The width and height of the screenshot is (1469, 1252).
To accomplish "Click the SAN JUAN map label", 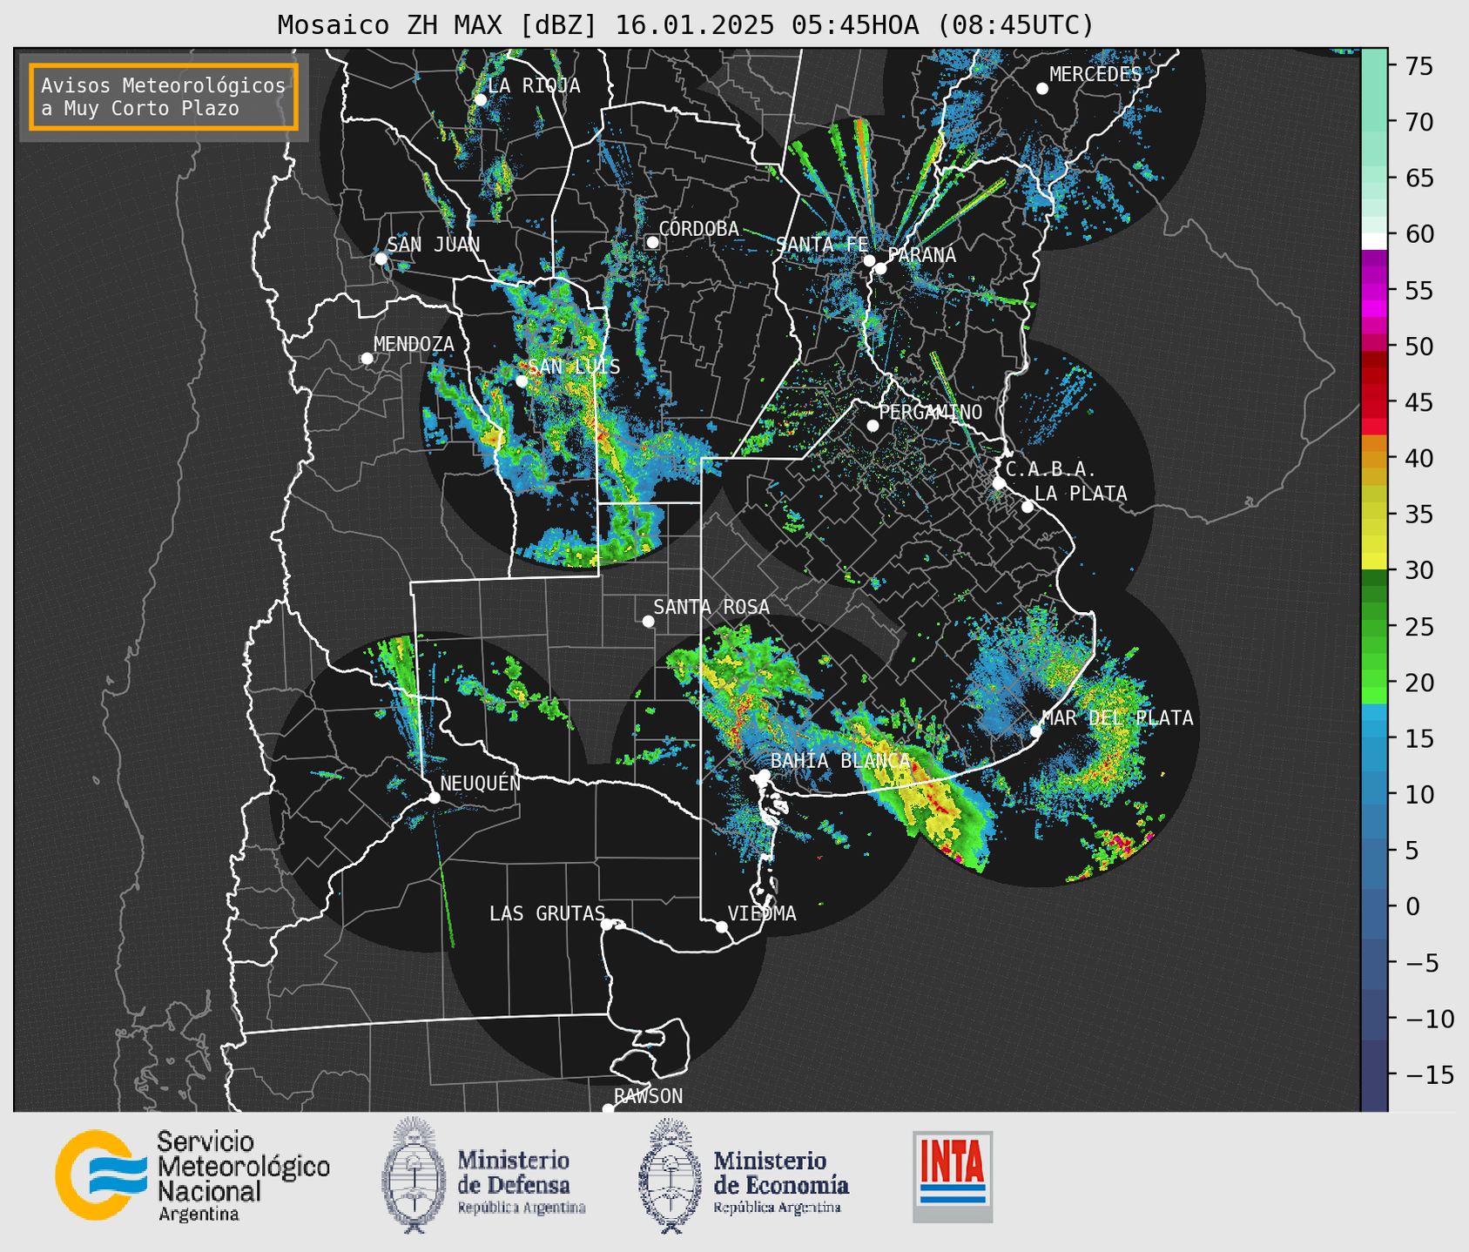I will click(x=434, y=245).
